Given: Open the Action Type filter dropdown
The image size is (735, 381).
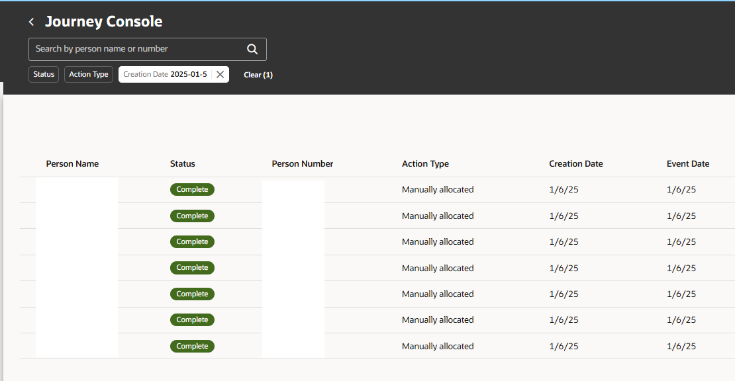Looking at the screenshot, I should click(x=88, y=74).
